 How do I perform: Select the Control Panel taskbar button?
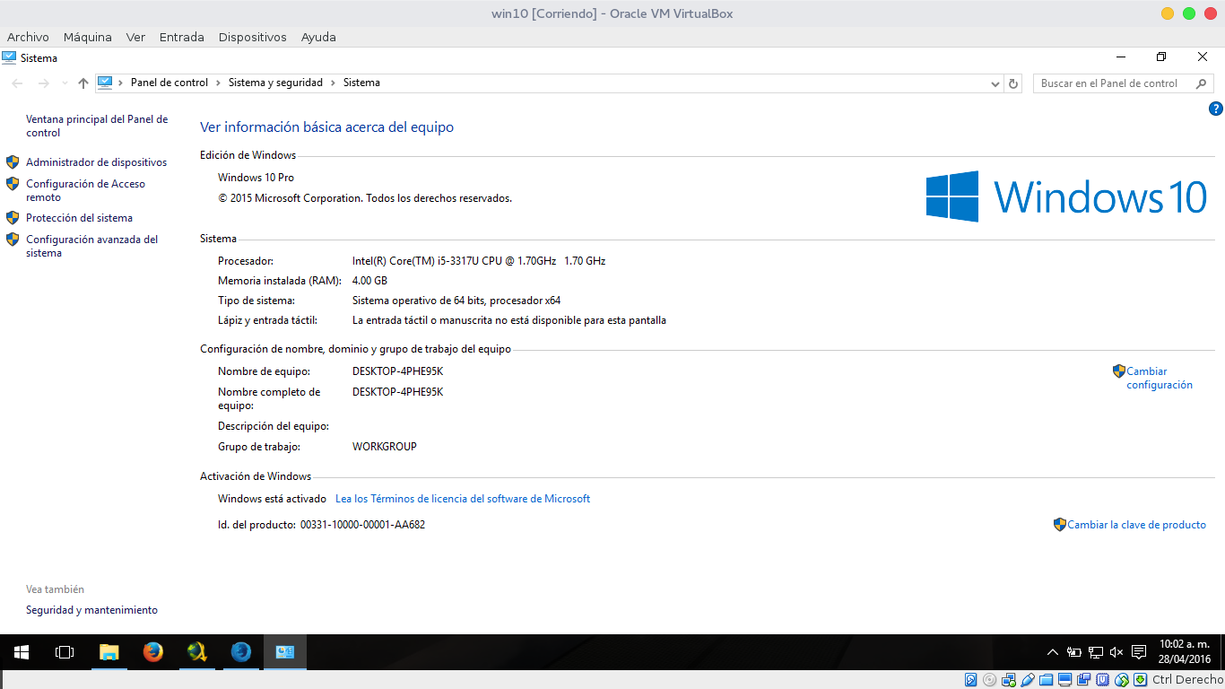click(285, 652)
